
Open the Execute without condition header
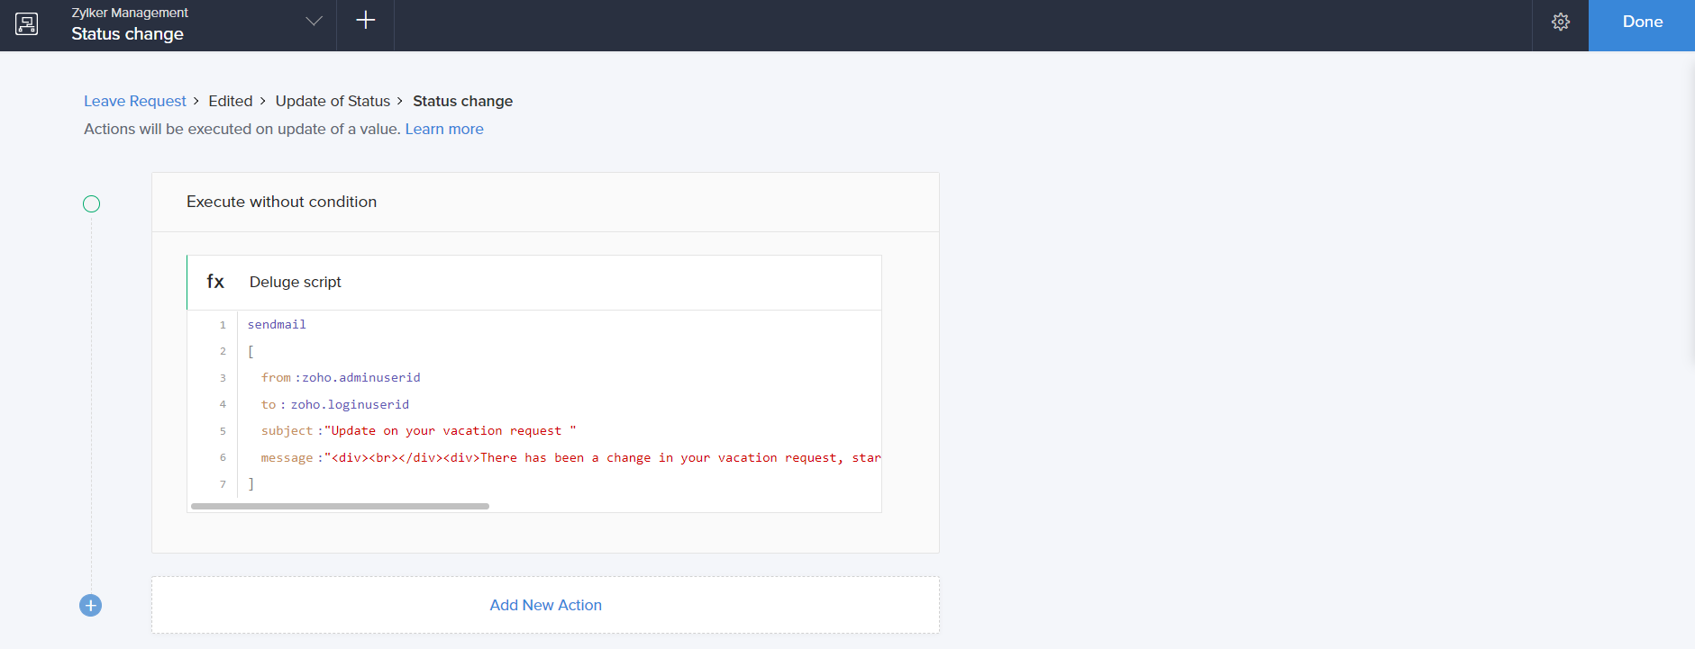[x=281, y=203]
